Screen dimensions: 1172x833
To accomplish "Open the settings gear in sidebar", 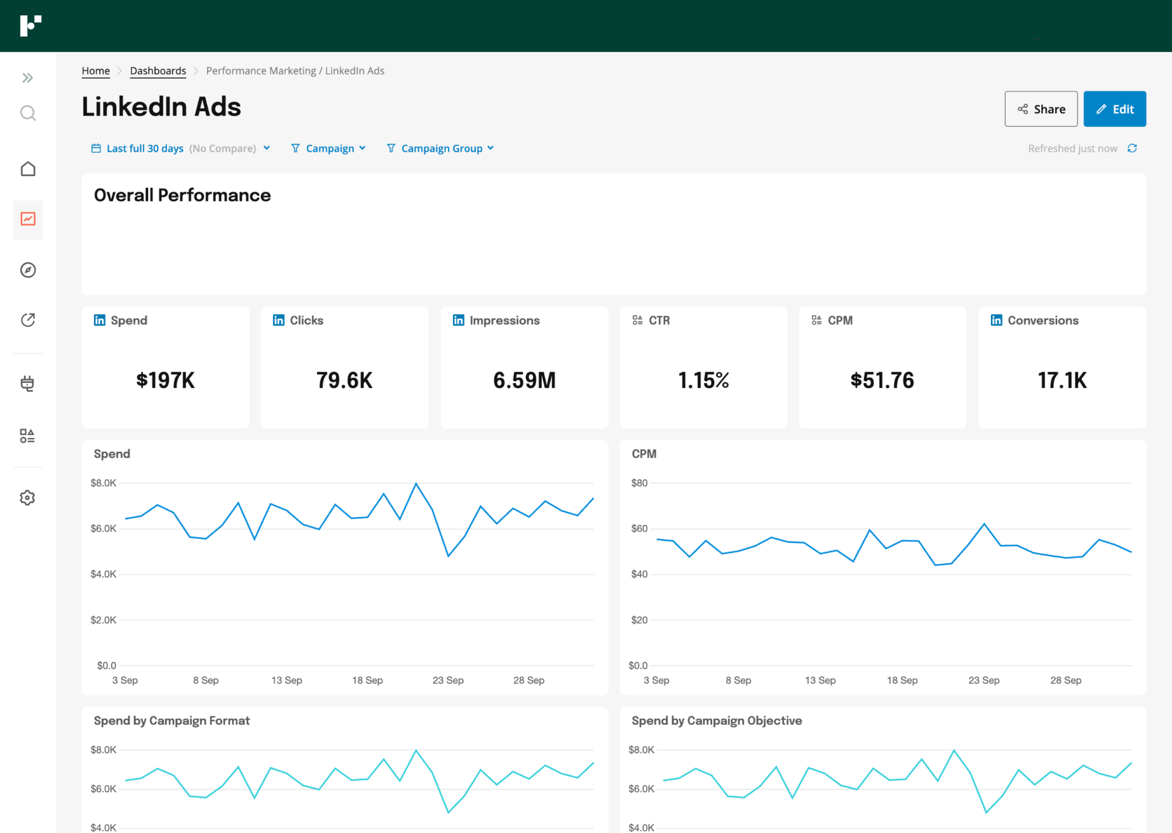I will (28, 498).
